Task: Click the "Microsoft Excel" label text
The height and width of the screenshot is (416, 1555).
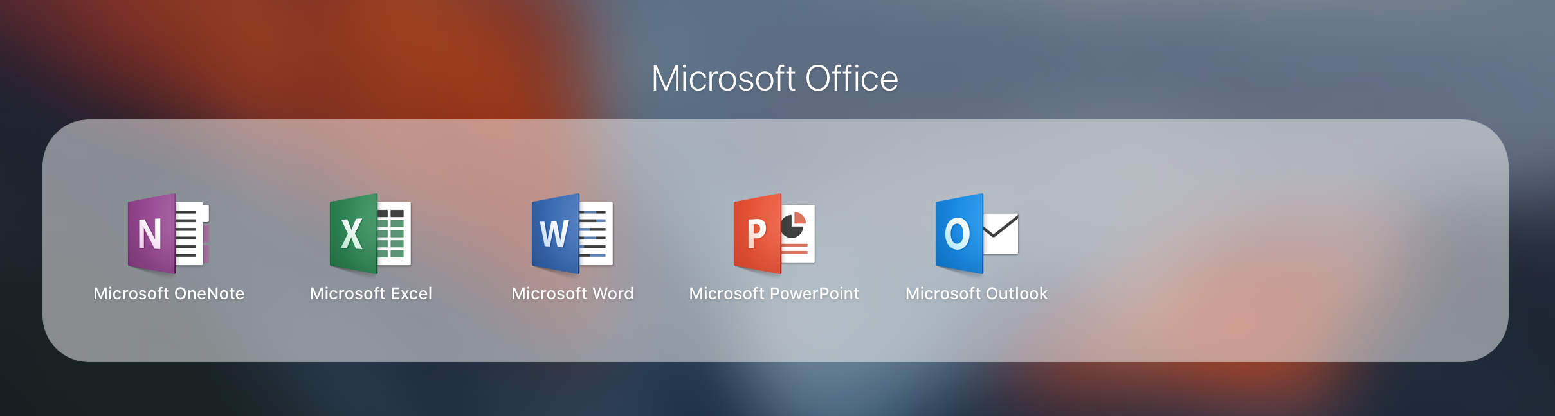Action: [371, 293]
